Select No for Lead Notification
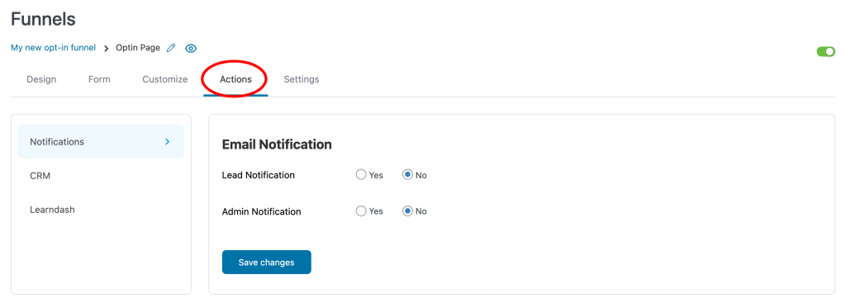This screenshot has width=846, height=308. point(407,175)
